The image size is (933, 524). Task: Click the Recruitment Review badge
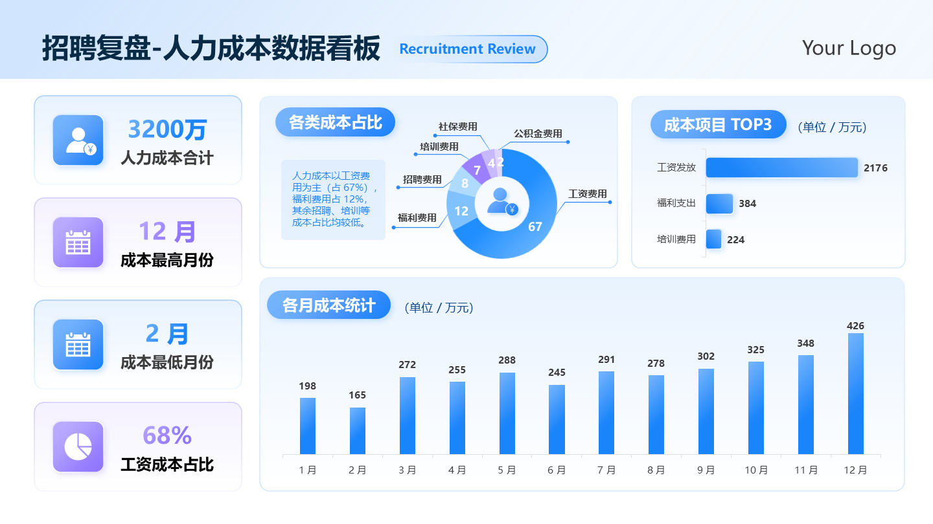pyautogui.click(x=471, y=49)
